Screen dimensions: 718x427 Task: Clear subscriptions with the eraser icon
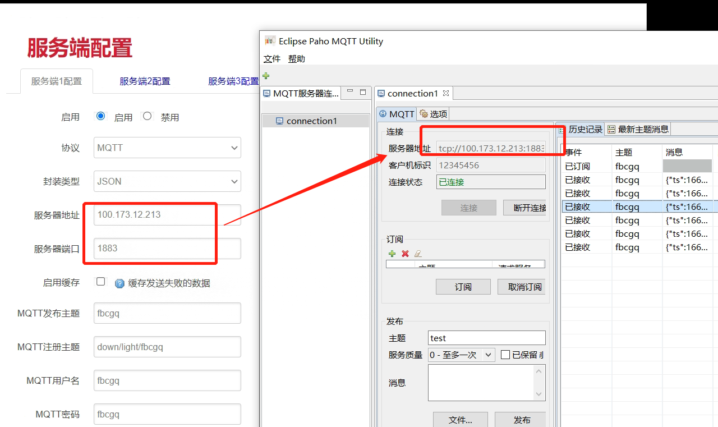click(417, 254)
